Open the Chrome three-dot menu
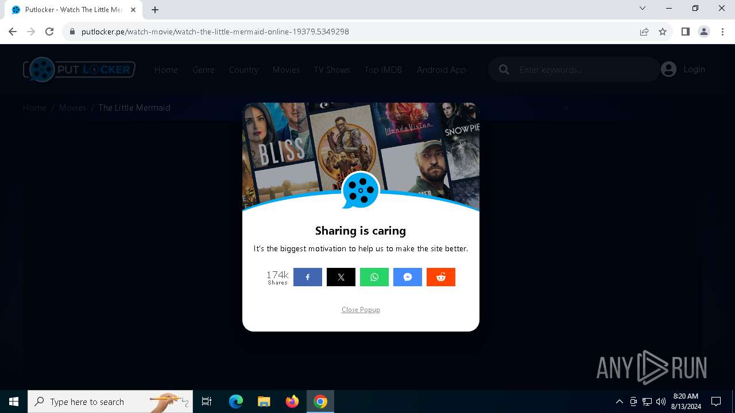 pyautogui.click(x=722, y=32)
